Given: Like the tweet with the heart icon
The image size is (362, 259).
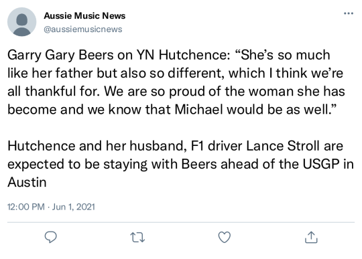Looking at the screenshot, I should 225,237.
